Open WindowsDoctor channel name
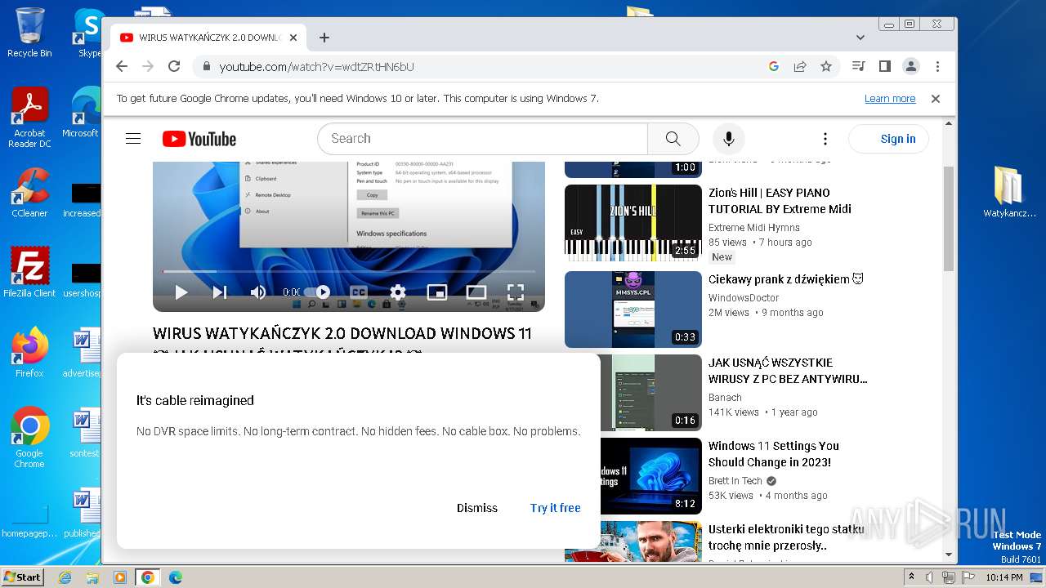This screenshot has height=588, width=1046. [744, 298]
